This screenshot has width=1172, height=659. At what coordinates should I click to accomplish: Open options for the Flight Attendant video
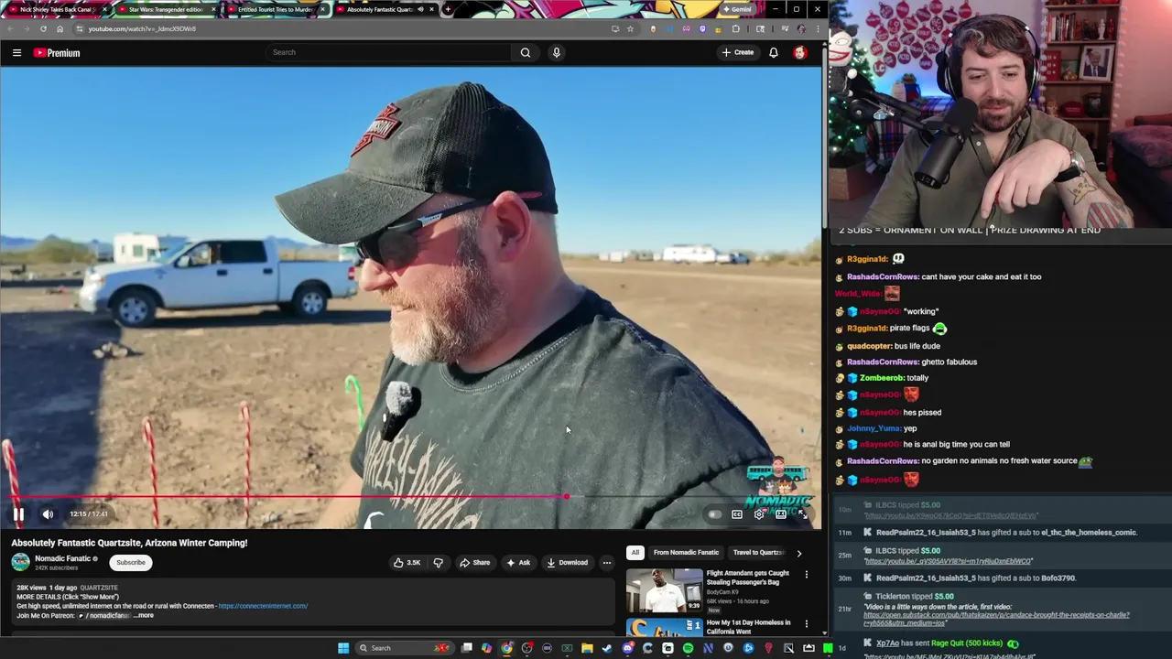pos(806,575)
